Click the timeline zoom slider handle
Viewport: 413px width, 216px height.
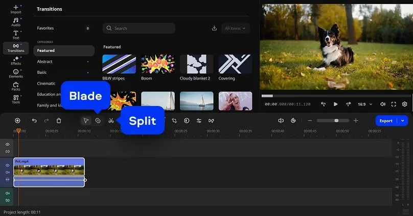(x=336, y=121)
